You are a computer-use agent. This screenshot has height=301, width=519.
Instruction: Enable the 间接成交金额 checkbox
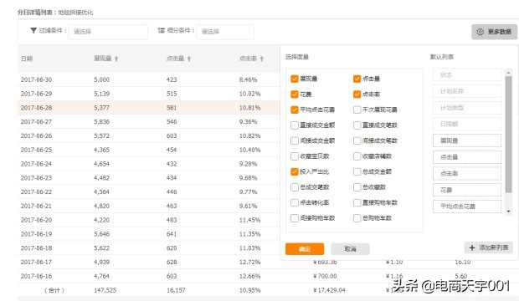point(295,141)
